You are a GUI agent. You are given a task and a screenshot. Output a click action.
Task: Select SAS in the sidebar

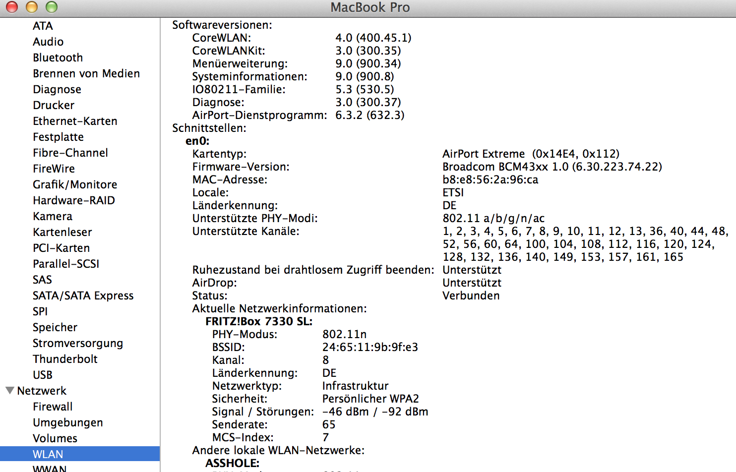click(42, 280)
